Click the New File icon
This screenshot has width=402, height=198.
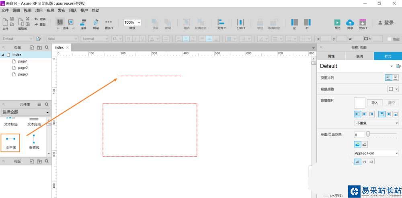pos(5,22)
